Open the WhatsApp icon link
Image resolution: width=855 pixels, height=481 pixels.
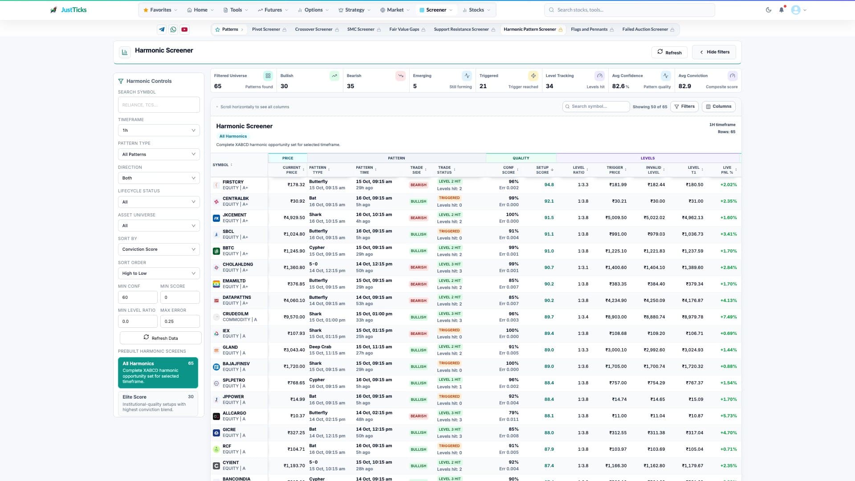(x=173, y=29)
